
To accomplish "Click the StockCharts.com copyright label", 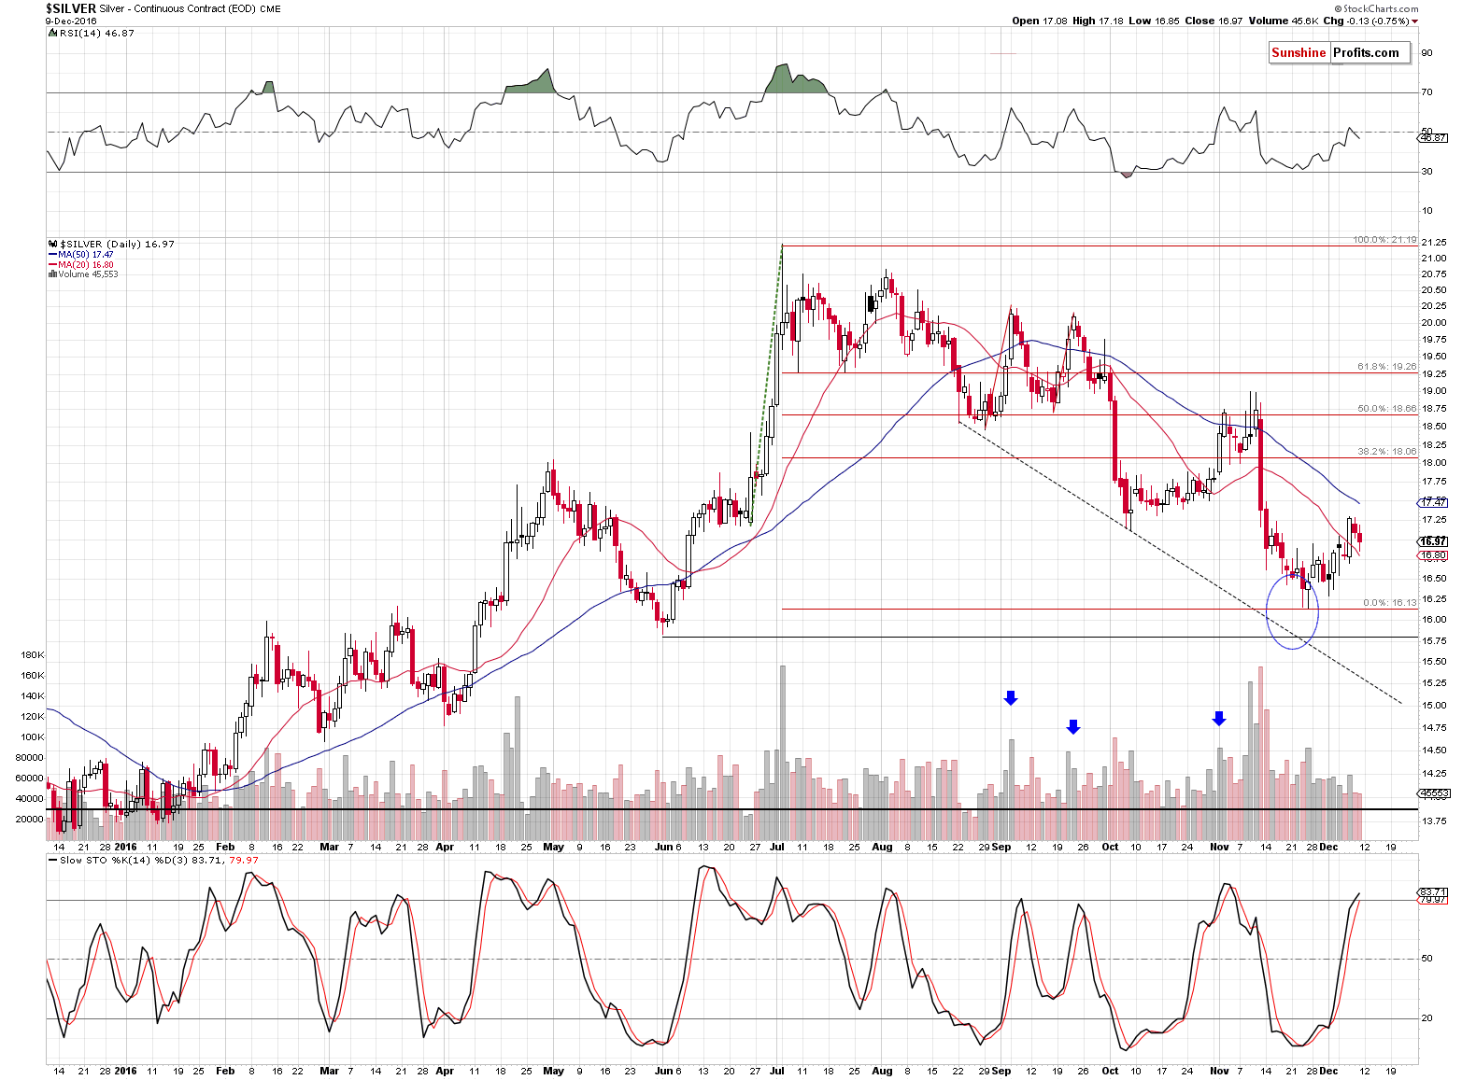I will pyautogui.click(x=1375, y=7).
